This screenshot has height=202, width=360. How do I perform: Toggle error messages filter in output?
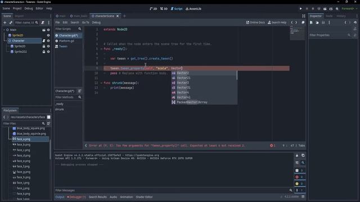300,177
